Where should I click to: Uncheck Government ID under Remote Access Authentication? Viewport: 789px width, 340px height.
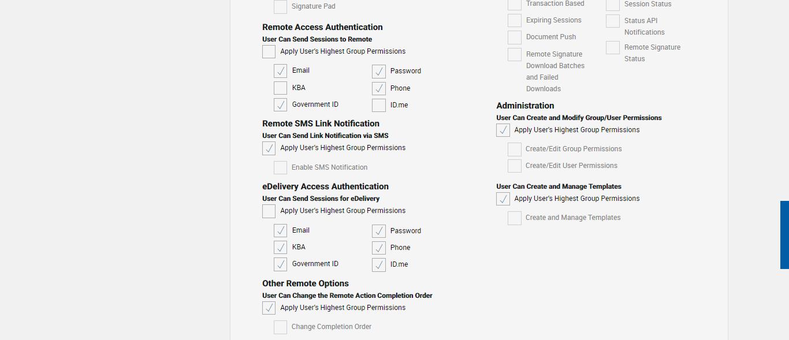pyautogui.click(x=281, y=104)
